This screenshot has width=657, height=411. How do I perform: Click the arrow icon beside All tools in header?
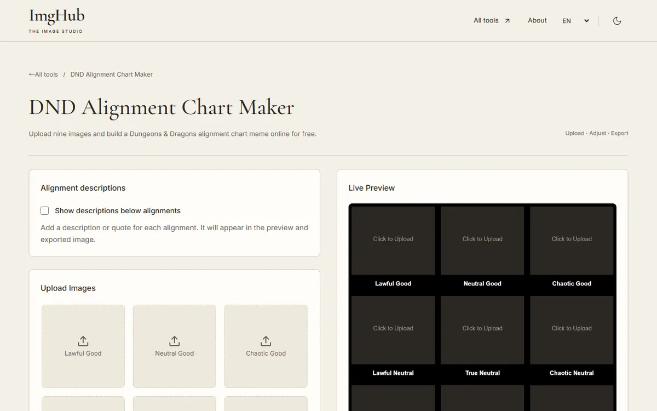click(507, 21)
